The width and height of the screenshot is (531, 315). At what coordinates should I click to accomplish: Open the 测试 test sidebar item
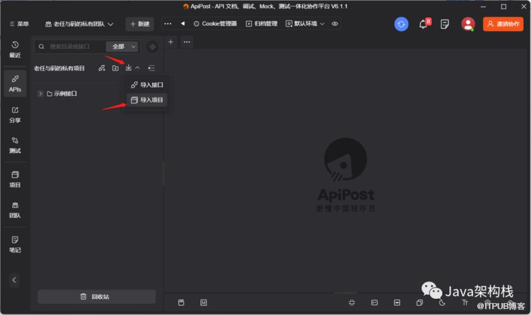click(15, 145)
